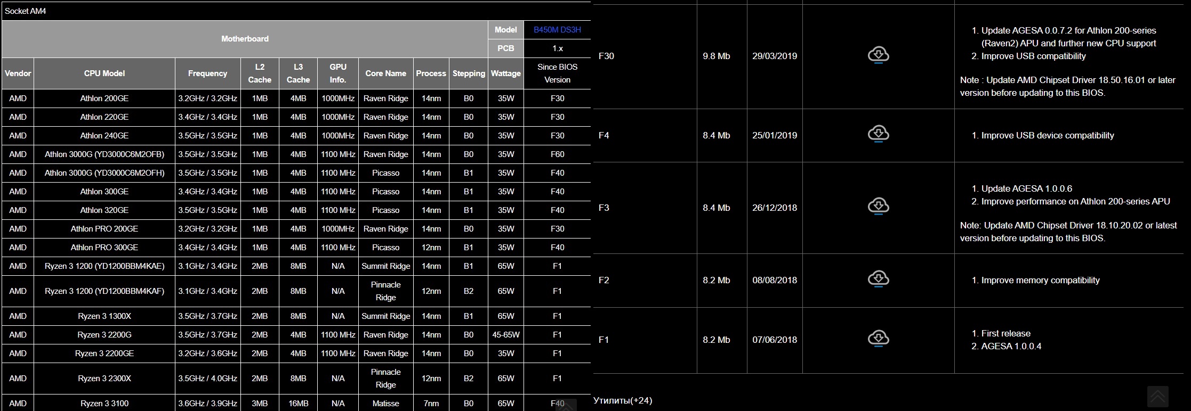Image resolution: width=1191 pixels, height=411 pixels.
Task: Select the Athlon 200GE CPU cell
Action: [x=104, y=98]
